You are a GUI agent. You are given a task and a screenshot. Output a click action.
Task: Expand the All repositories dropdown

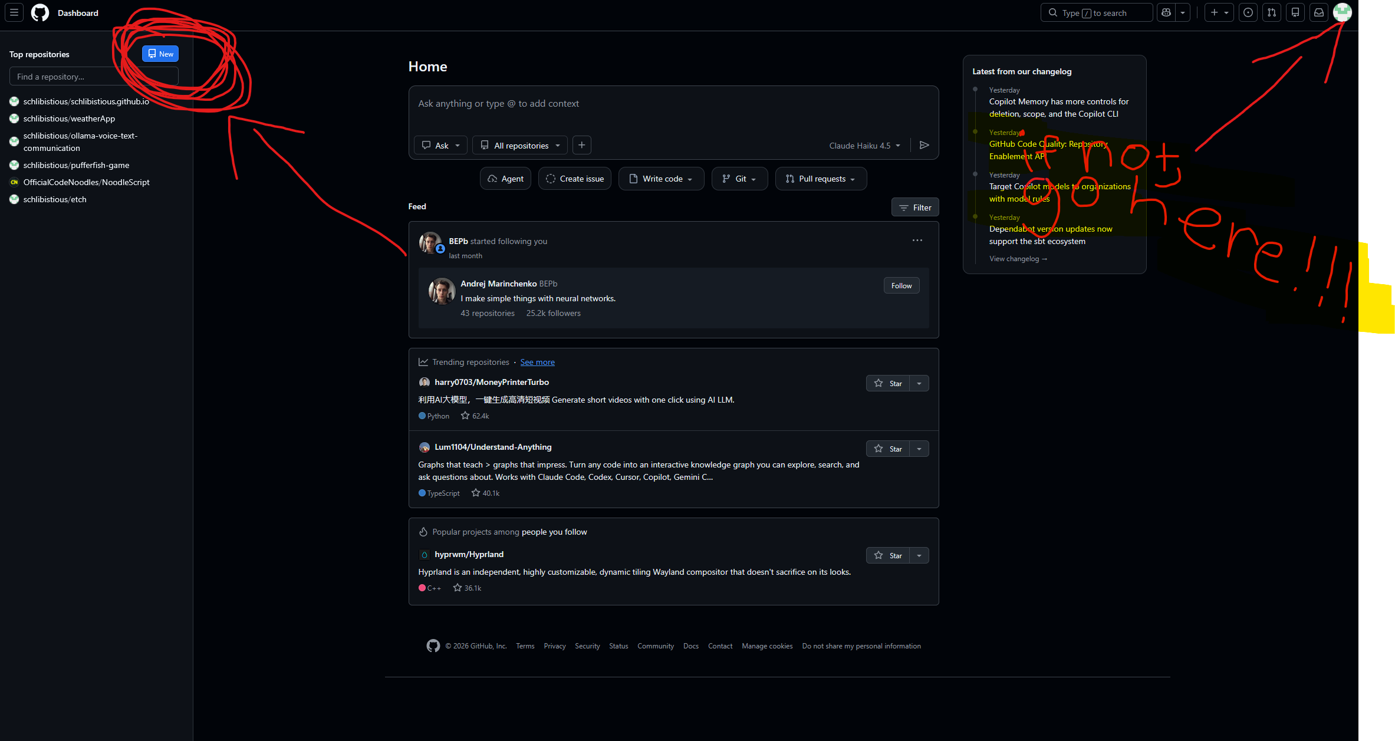(520, 145)
